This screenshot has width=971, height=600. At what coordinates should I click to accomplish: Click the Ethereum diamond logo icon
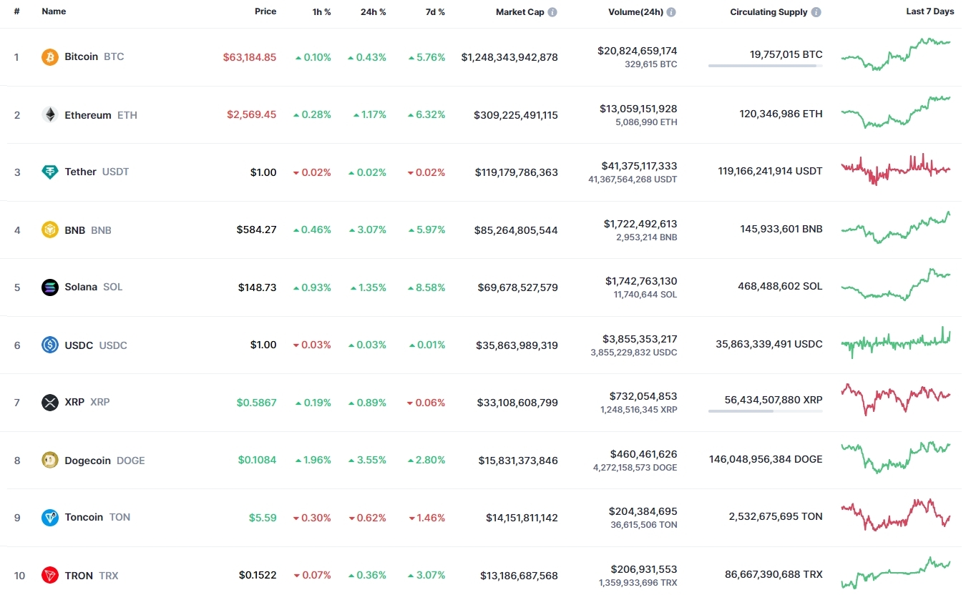[50, 115]
